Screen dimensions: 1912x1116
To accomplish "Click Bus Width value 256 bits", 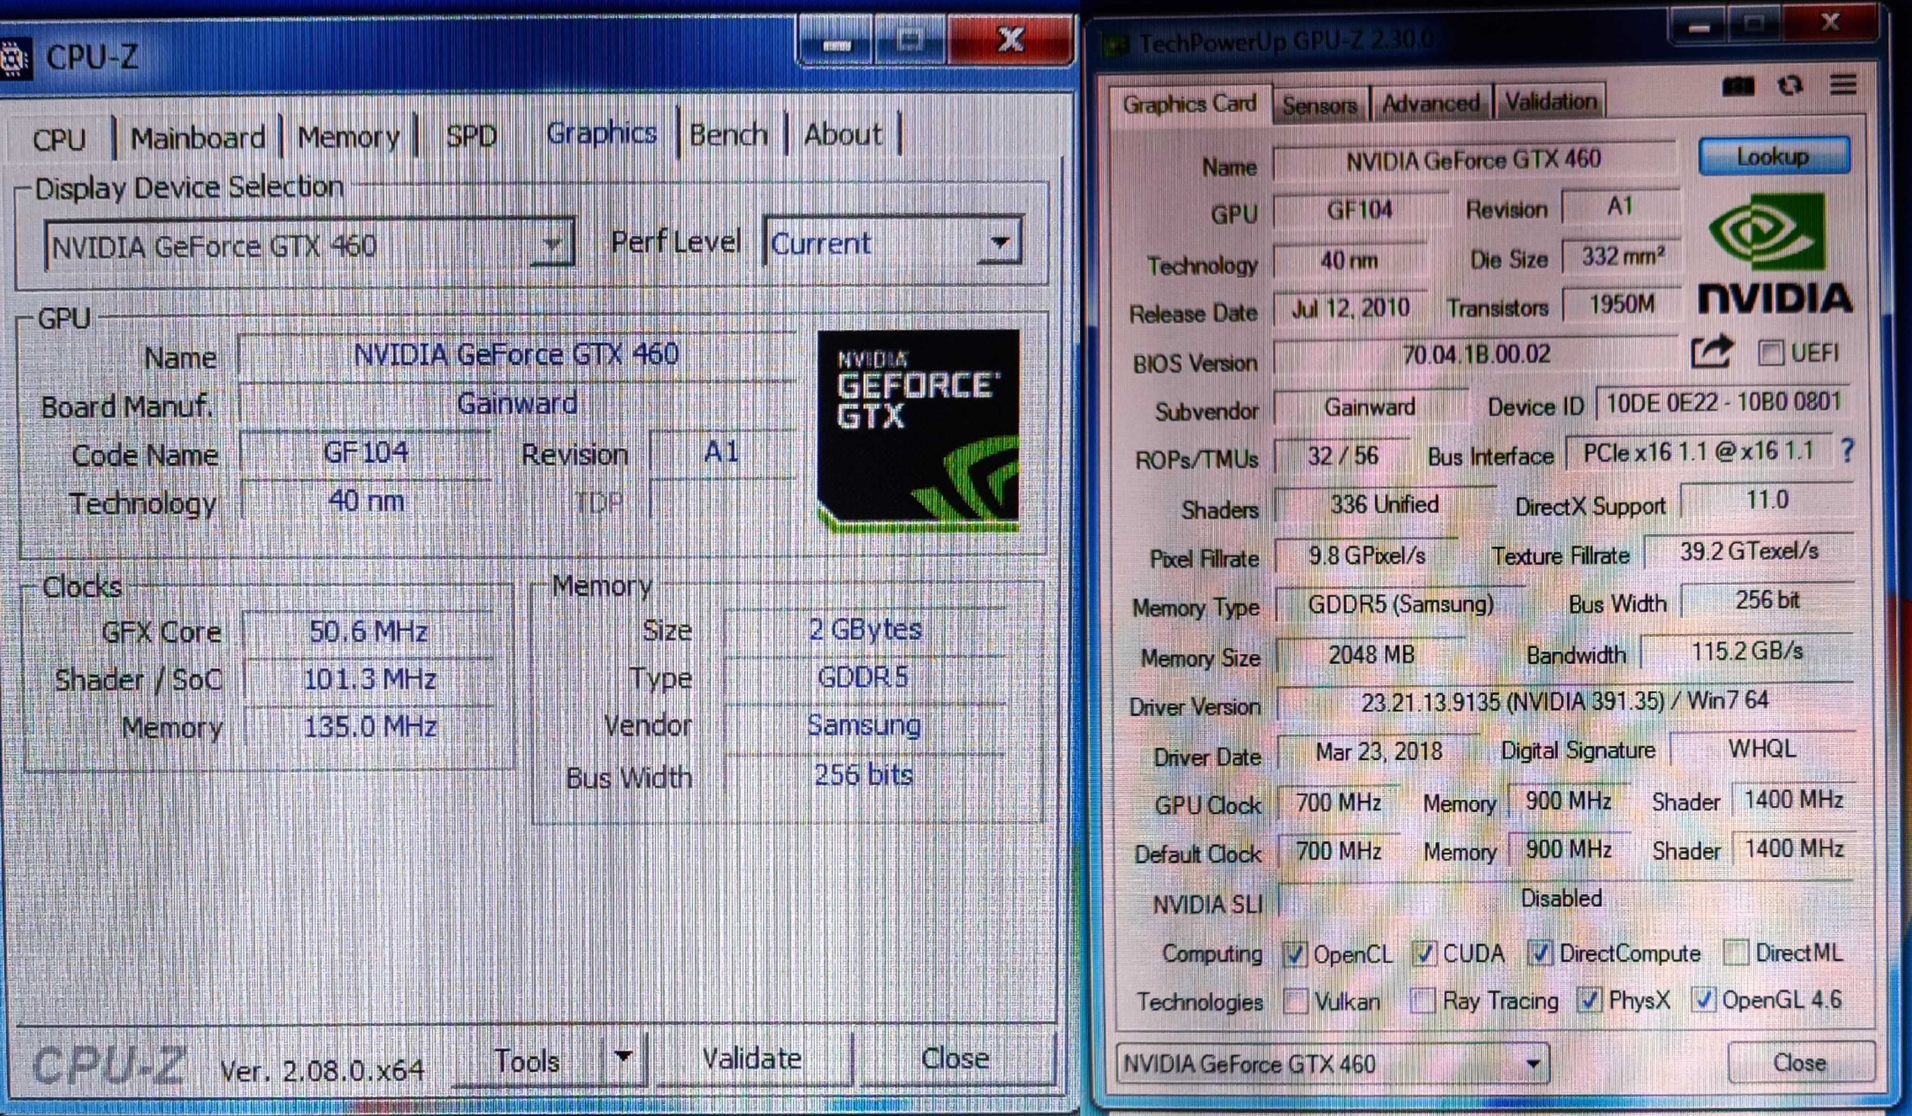I will click(863, 775).
